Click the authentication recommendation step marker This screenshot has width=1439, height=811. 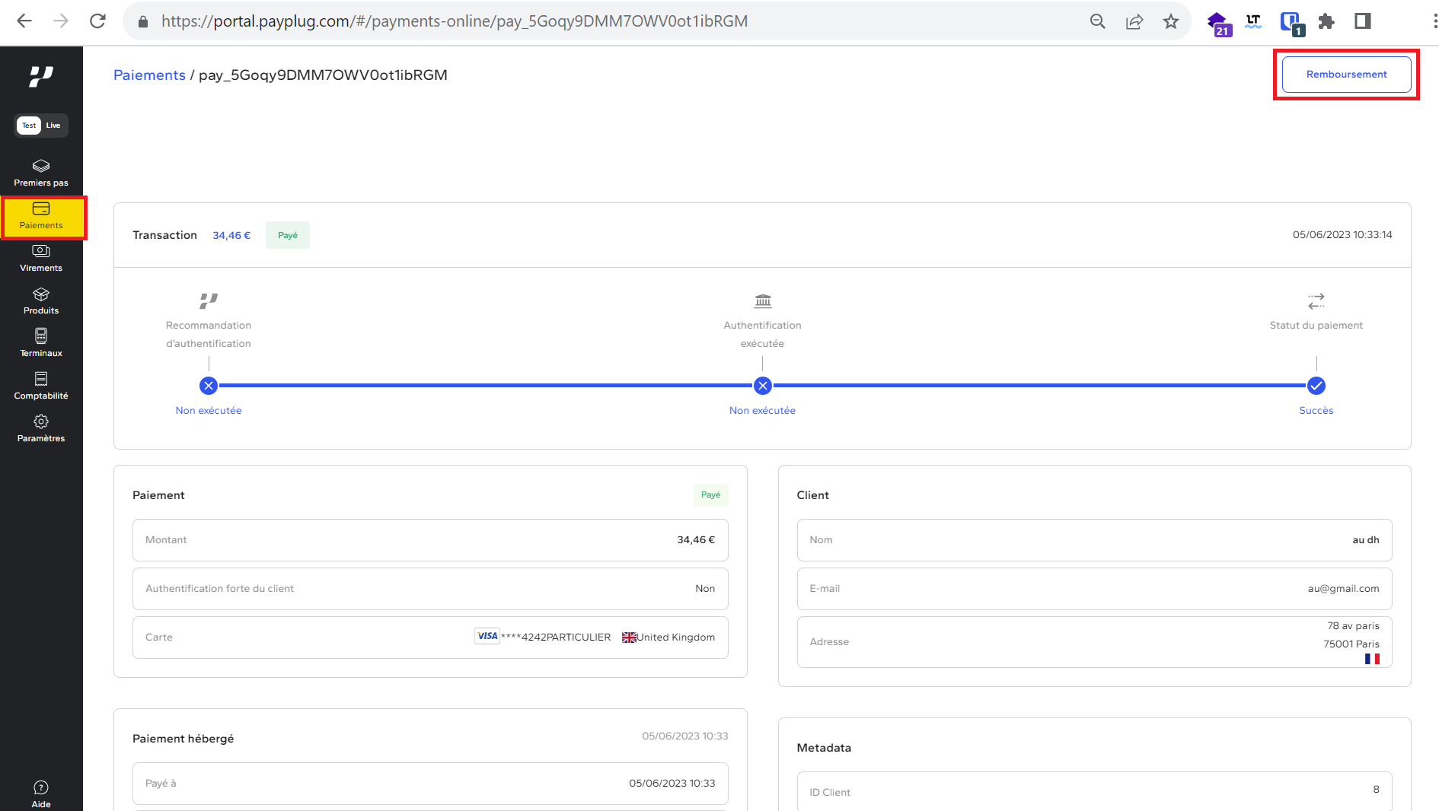(x=209, y=386)
